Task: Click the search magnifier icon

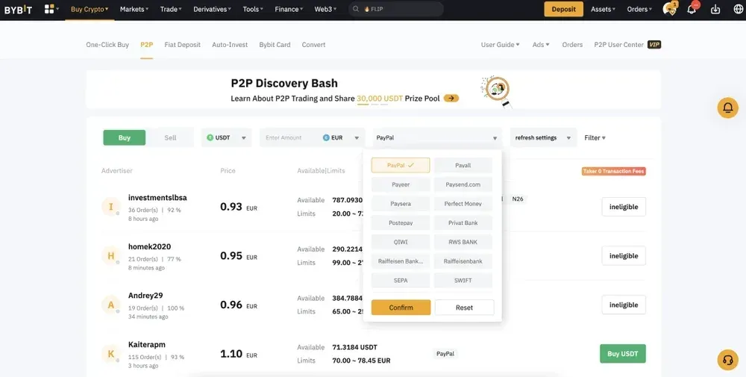Action: [x=357, y=9]
